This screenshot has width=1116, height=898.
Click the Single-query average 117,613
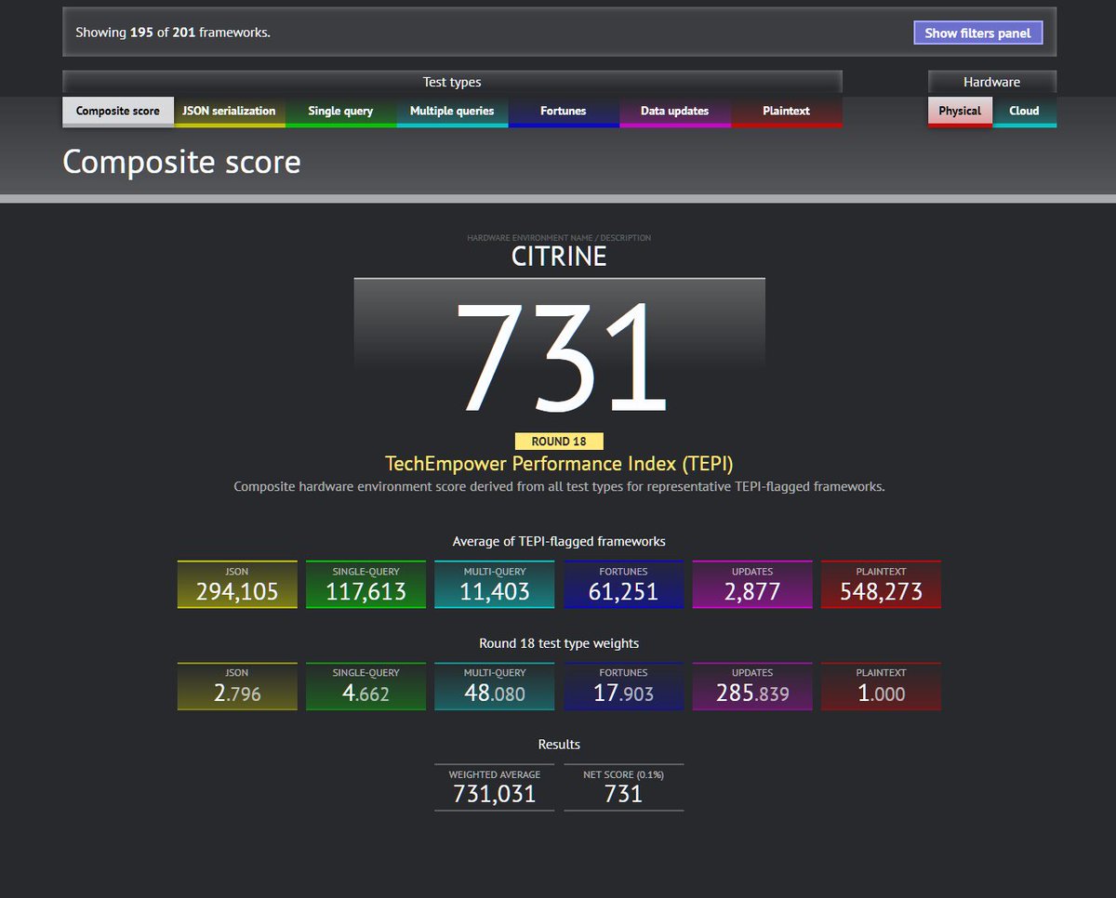(365, 591)
